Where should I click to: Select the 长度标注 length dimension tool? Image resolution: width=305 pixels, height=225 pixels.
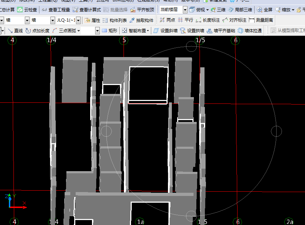pyautogui.click(x=208, y=20)
